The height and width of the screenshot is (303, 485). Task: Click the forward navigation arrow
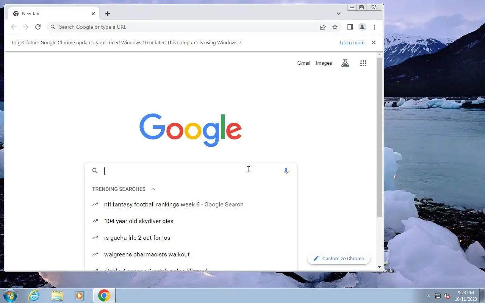pos(26,27)
